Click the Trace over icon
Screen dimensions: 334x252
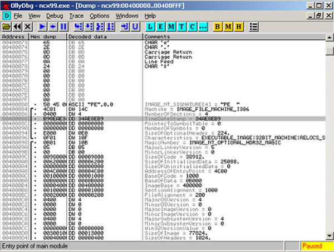pyautogui.click(x=110, y=27)
